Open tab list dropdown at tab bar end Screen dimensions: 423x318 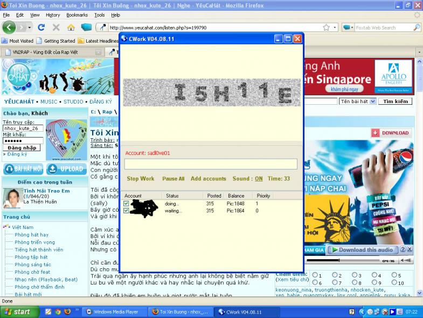point(419,52)
